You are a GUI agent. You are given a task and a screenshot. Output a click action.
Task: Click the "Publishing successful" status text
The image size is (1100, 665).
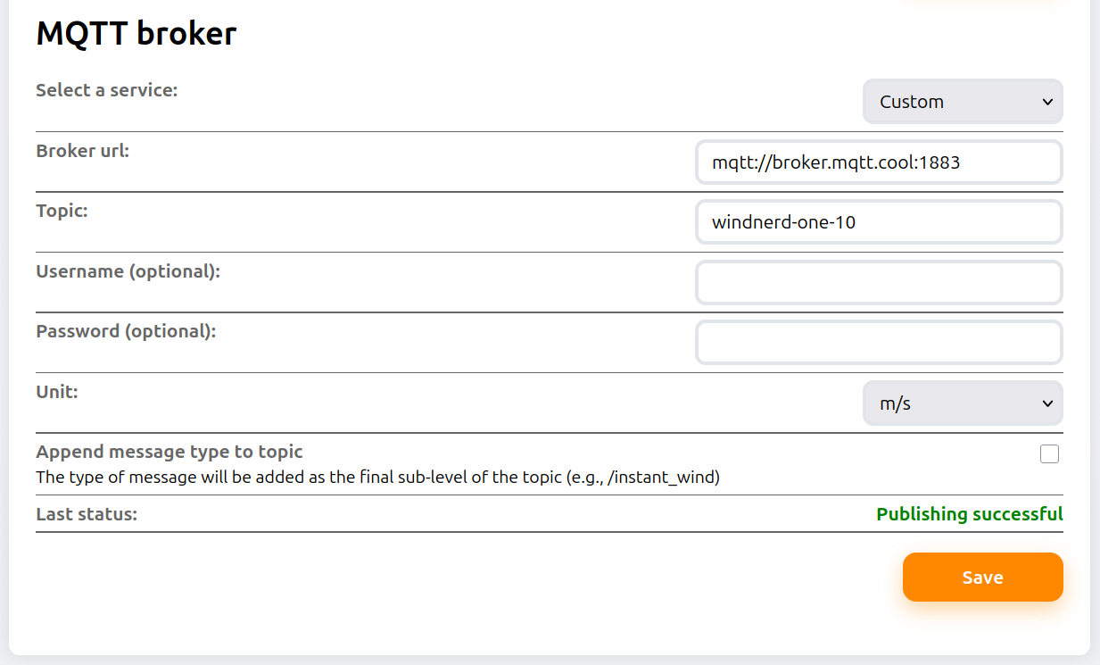[x=969, y=514]
